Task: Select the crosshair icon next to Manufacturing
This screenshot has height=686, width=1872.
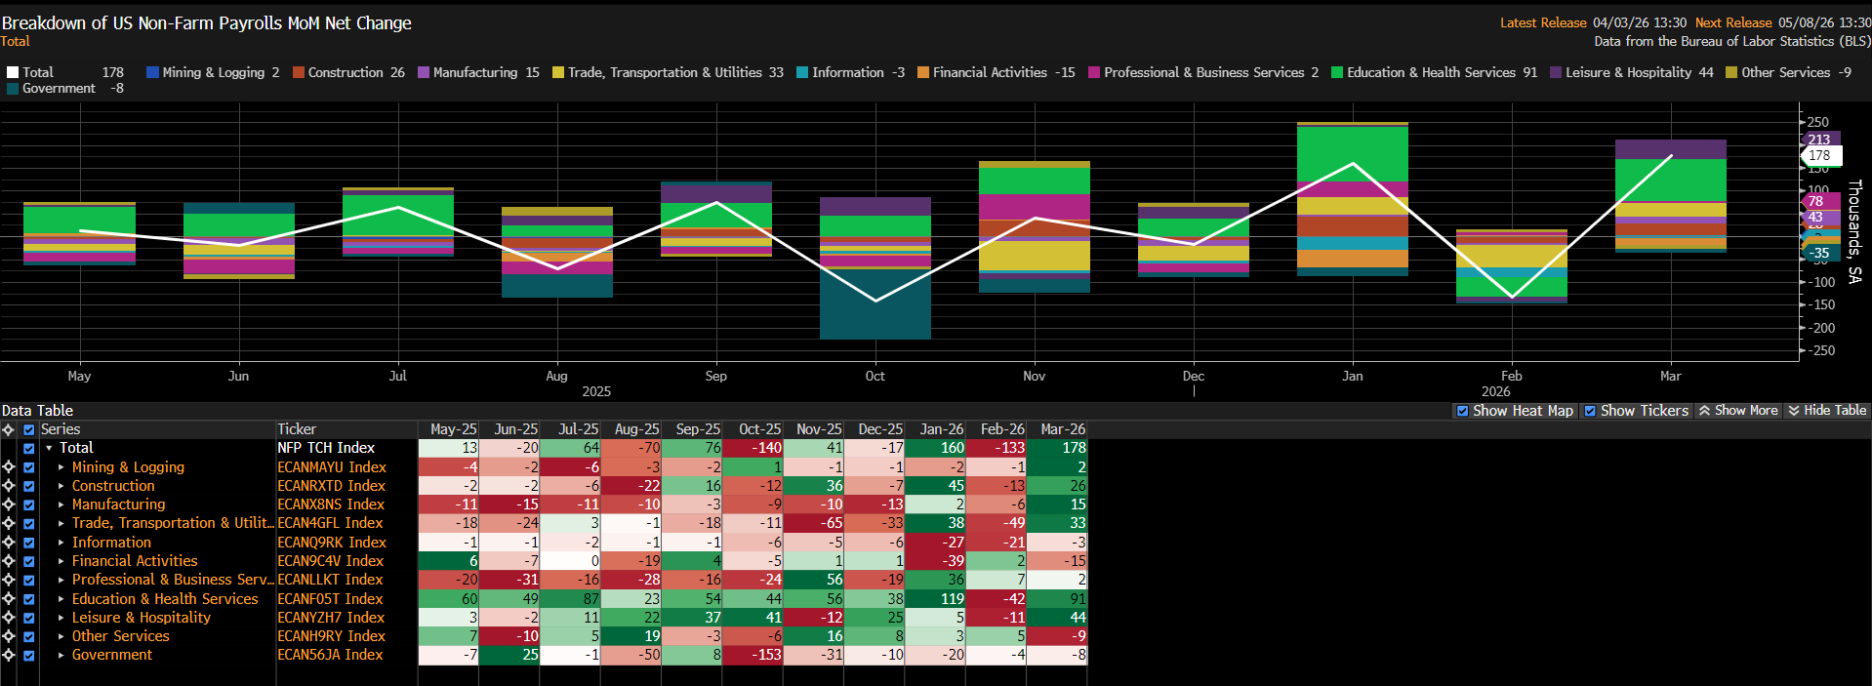Action: click(9, 504)
